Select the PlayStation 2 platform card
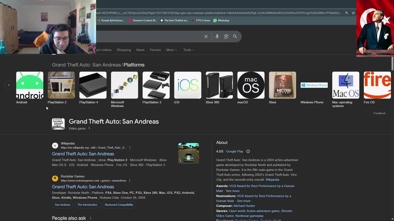The width and height of the screenshot is (394, 221). [61, 88]
